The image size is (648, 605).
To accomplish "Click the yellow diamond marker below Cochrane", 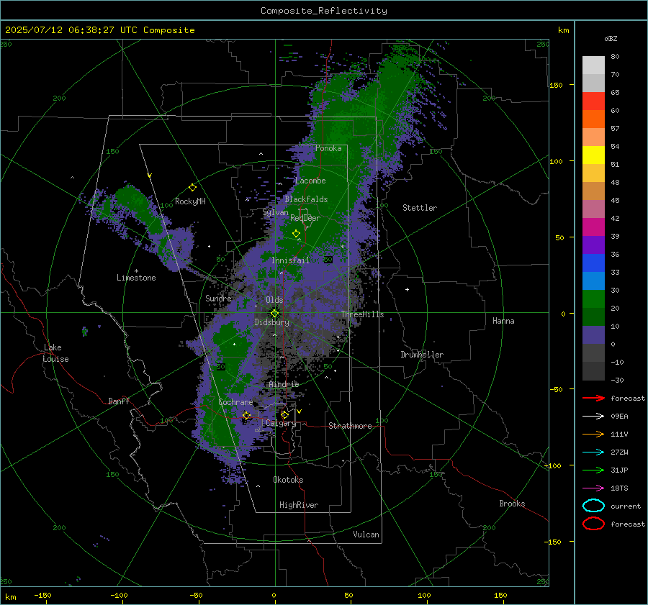I will click(246, 415).
